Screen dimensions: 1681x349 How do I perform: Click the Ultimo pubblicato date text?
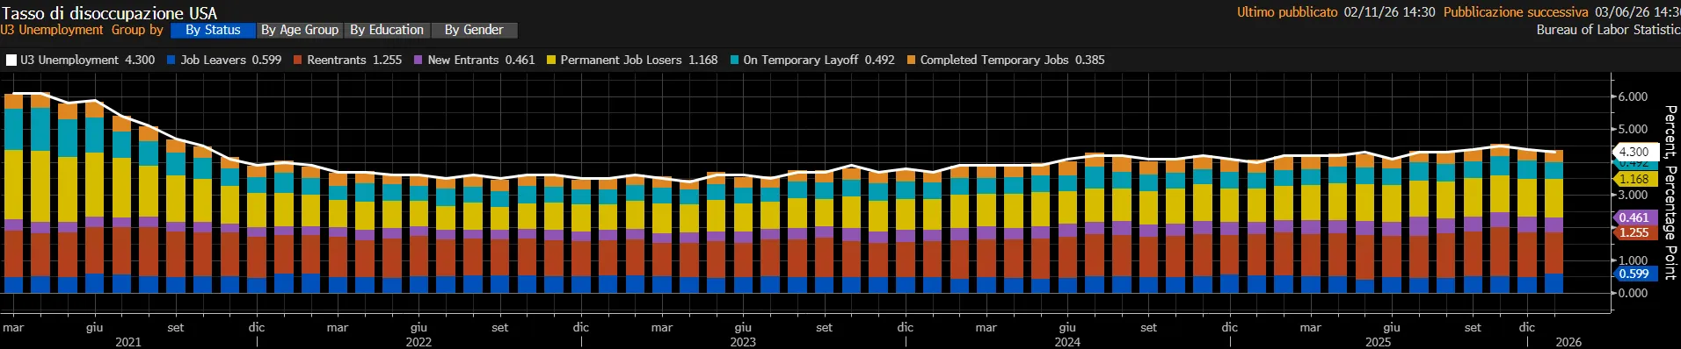point(1335,12)
